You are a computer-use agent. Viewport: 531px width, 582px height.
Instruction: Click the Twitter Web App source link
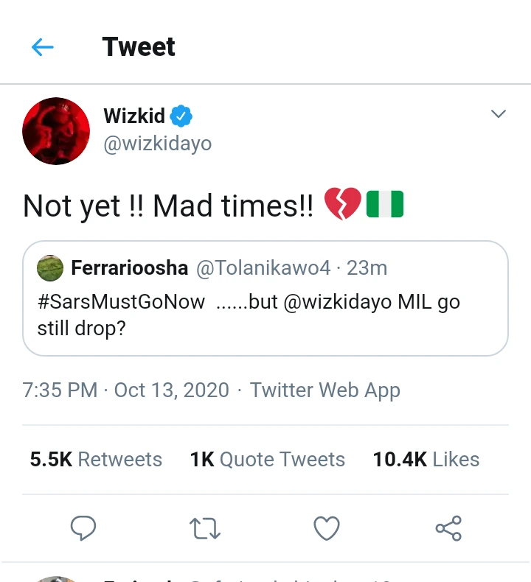click(324, 390)
